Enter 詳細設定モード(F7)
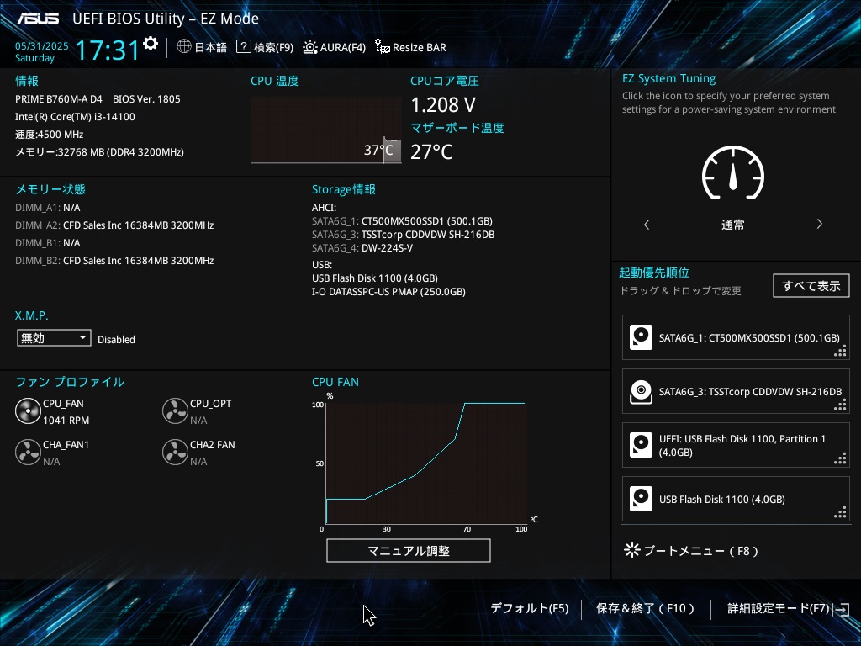861x646 pixels. pyautogui.click(x=778, y=608)
